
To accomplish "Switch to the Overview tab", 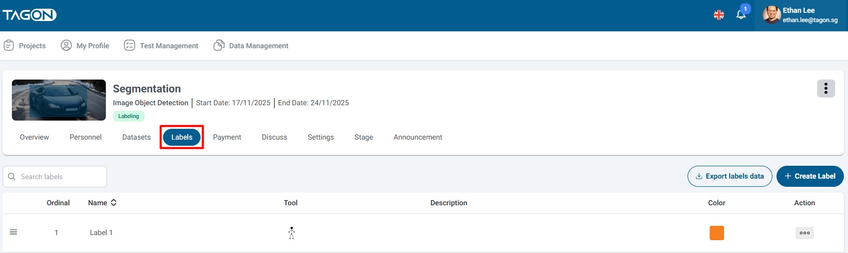I will (x=34, y=137).
